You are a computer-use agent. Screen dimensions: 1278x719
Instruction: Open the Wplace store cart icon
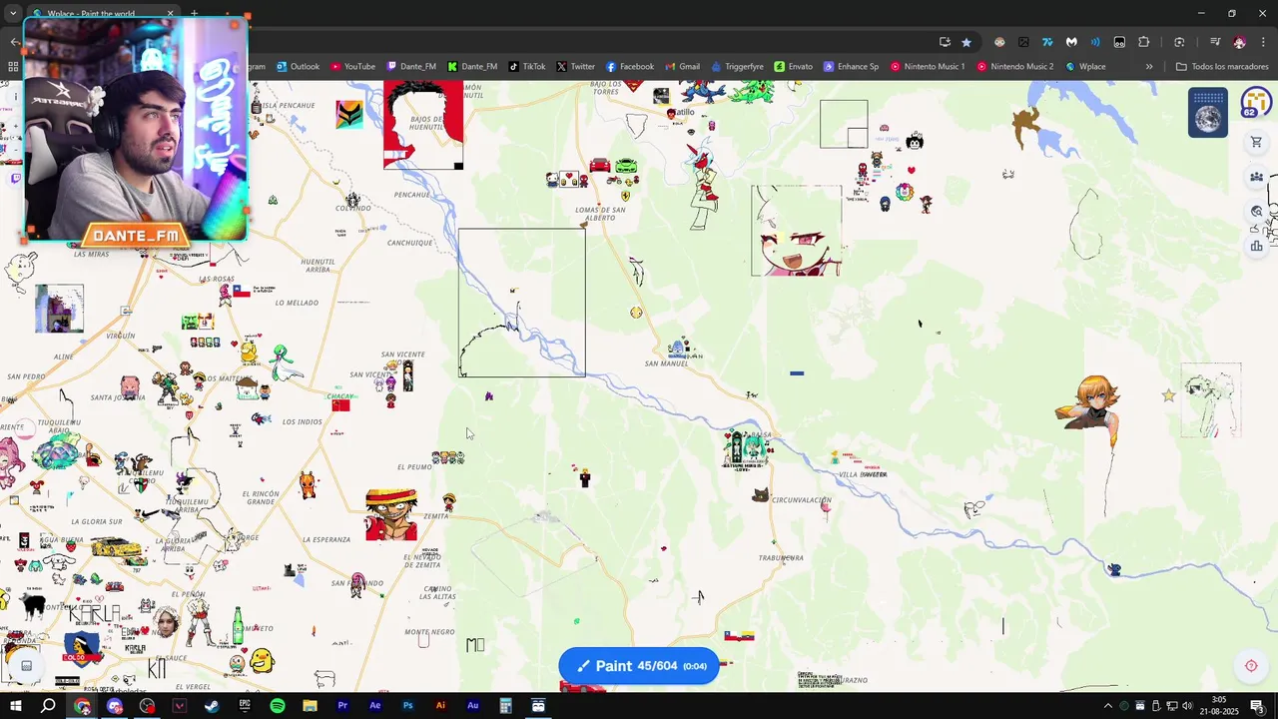click(1256, 143)
